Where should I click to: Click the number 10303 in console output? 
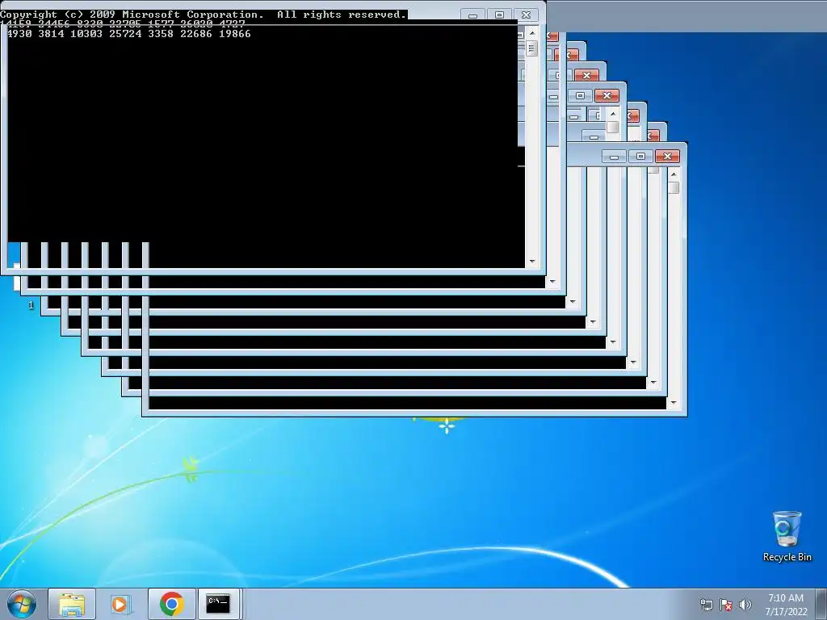pos(86,34)
